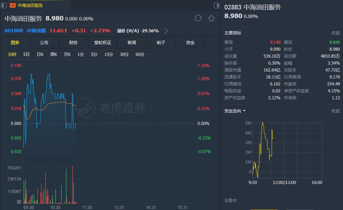
Task: Click the 昨收 value 8.980
Action: [335, 49]
